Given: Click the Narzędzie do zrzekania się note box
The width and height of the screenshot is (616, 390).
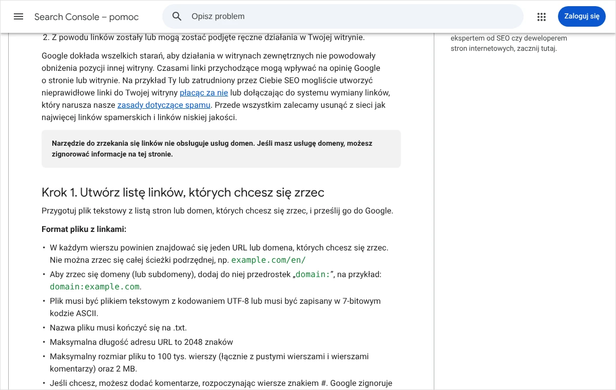Looking at the screenshot, I should pos(221,149).
